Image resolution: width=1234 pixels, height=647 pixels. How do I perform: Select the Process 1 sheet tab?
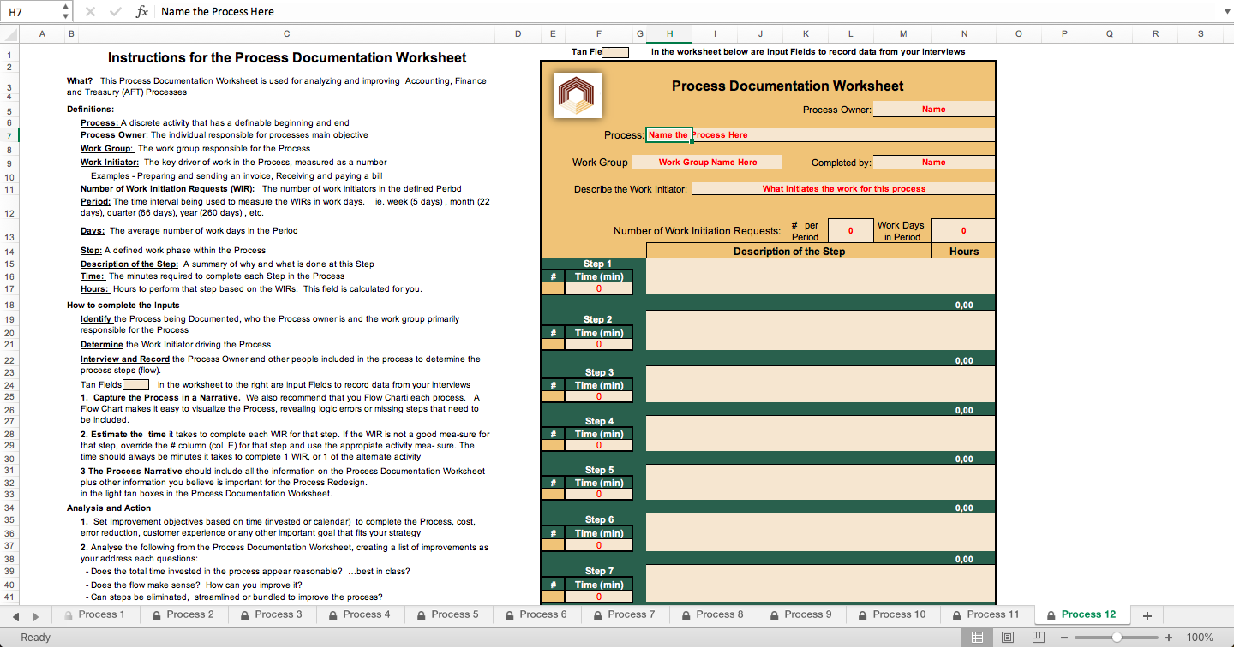[x=93, y=614]
